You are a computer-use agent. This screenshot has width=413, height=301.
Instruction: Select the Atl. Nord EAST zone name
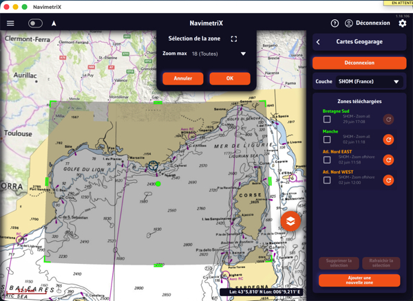pyautogui.click(x=337, y=151)
